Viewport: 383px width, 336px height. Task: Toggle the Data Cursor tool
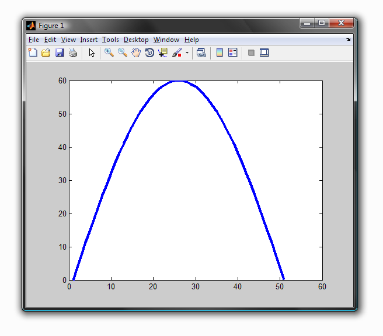(x=162, y=53)
